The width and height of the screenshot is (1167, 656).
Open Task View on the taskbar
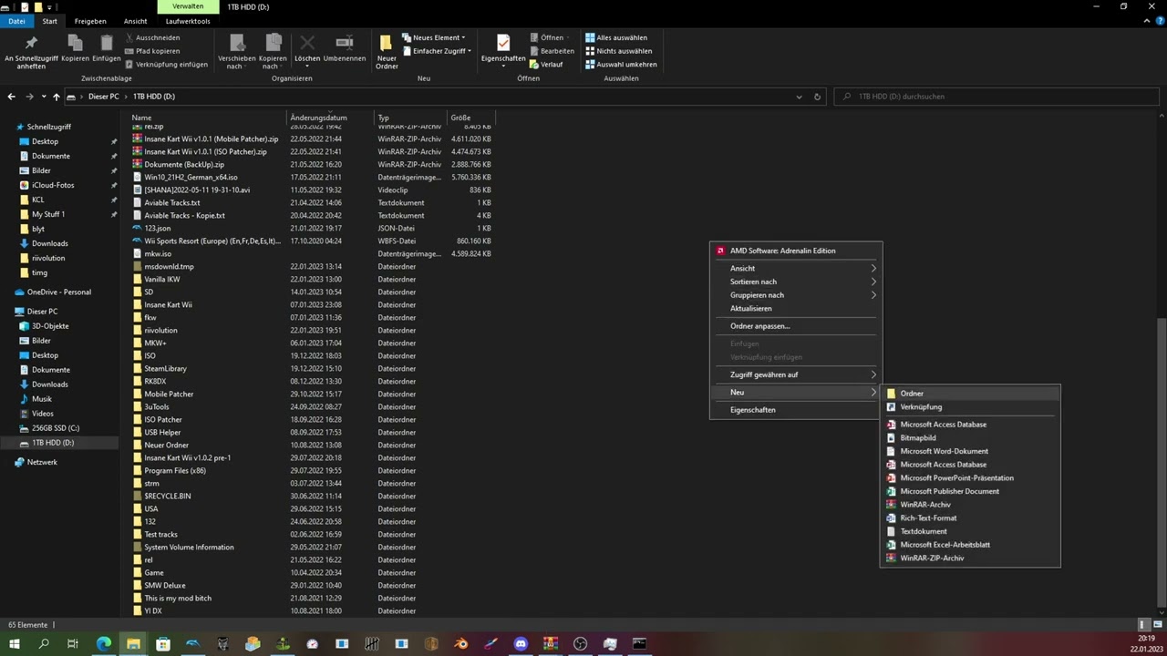tap(73, 644)
